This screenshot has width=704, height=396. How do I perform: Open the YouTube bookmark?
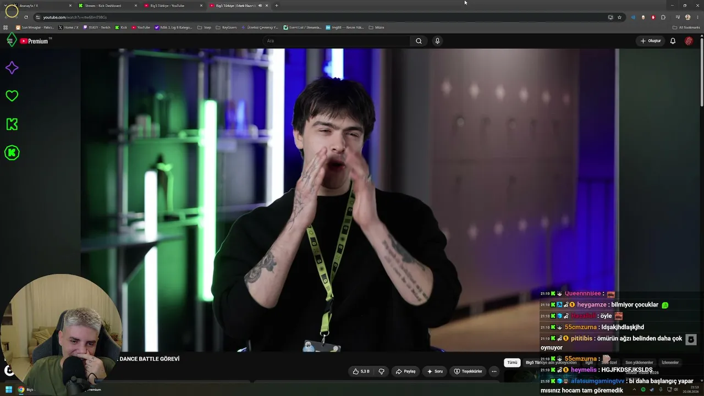coord(141,28)
